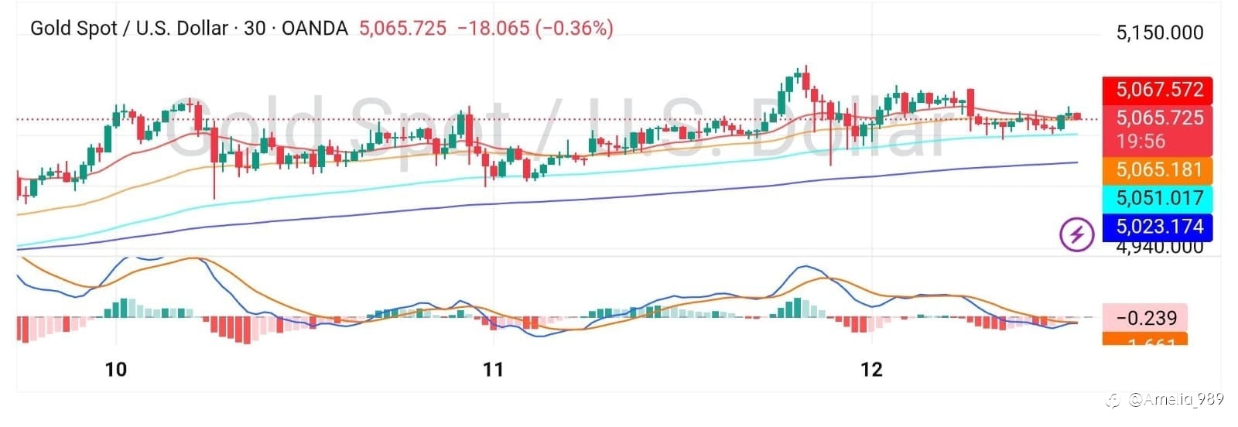
Task: Click the price change −18.065 (−0.36%) text
Action: pyautogui.click(x=535, y=29)
